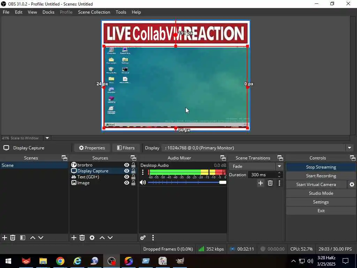Remove selected source with trash icon

(82, 238)
